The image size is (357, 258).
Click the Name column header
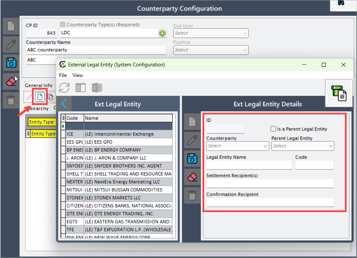click(128, 118)
